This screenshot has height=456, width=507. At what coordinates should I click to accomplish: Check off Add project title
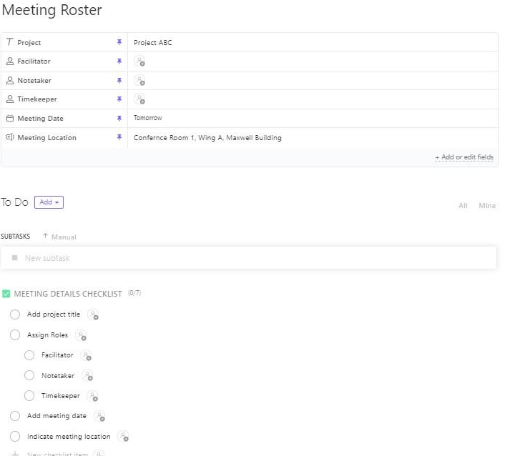pos(15,314)
